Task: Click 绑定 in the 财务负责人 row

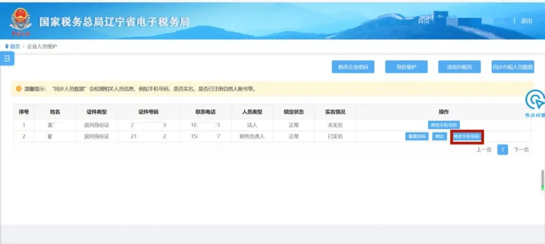Action: click(x=440, y=136)
